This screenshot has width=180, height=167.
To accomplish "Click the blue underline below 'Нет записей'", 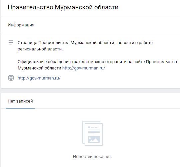I will pos(20,108).
